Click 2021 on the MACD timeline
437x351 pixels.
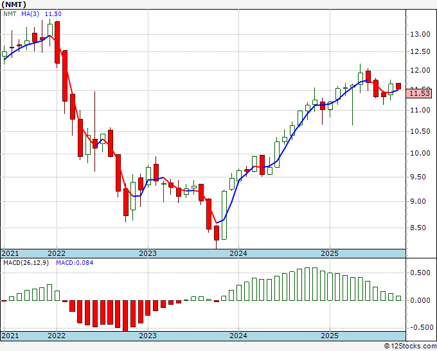[x=10, y=336]
